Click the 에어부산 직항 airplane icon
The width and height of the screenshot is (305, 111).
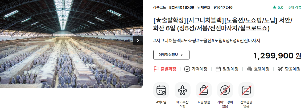[182, 90]
